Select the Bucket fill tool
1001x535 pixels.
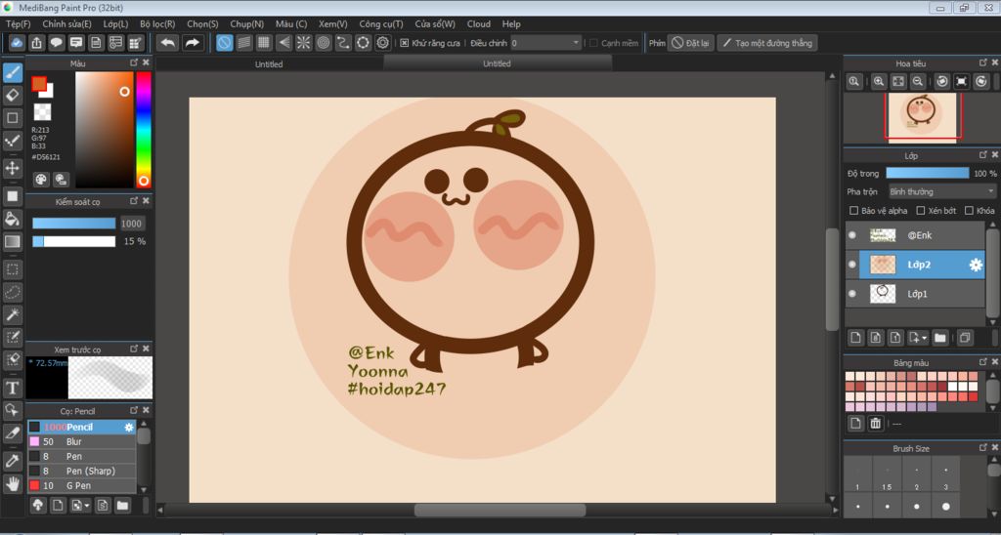(12, 219)
